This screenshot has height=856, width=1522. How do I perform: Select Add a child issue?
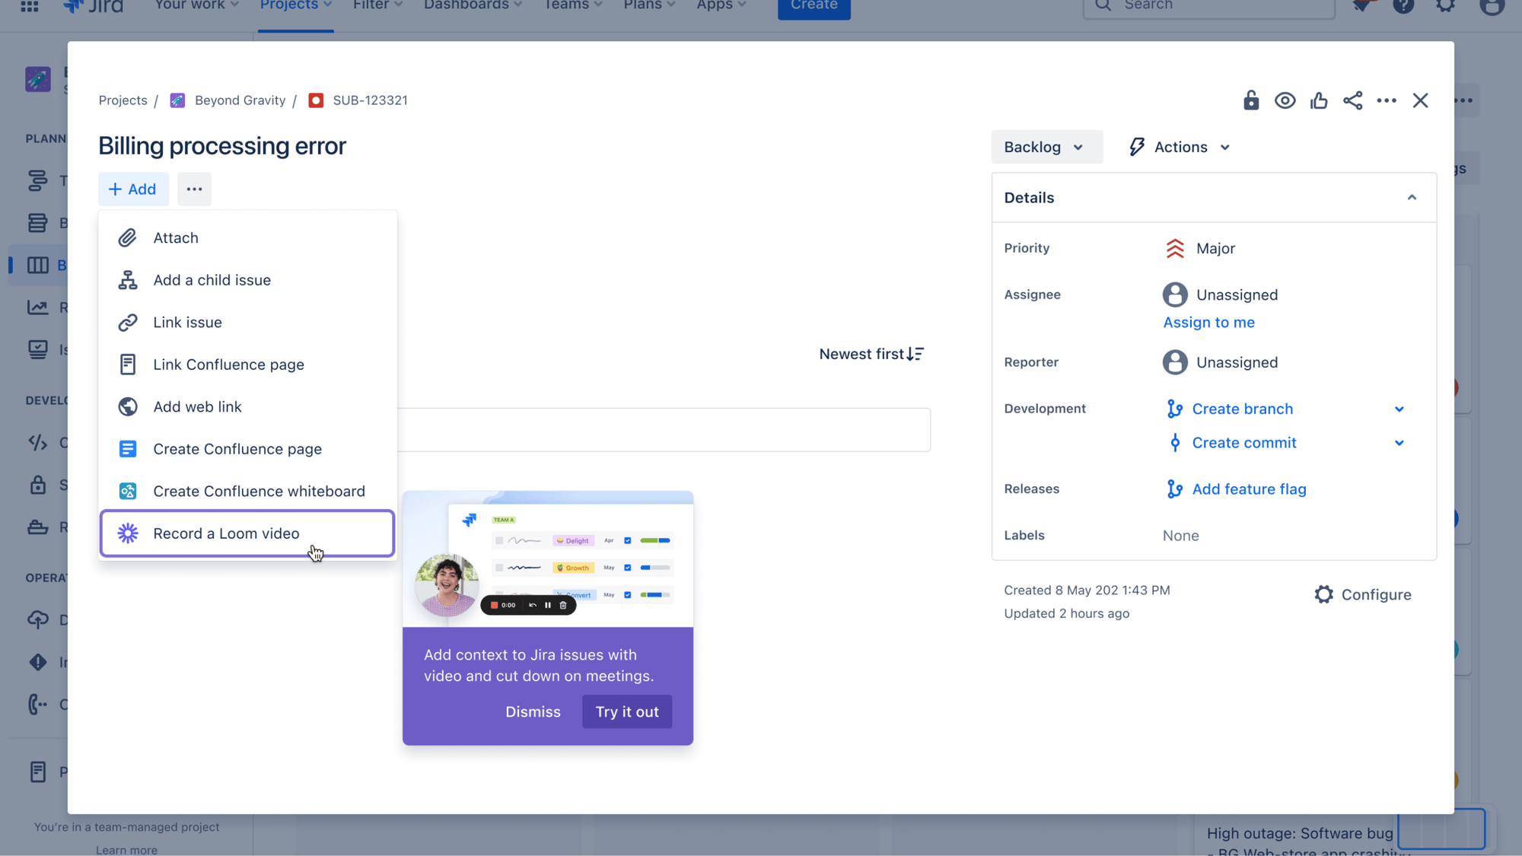click(212, 280)
